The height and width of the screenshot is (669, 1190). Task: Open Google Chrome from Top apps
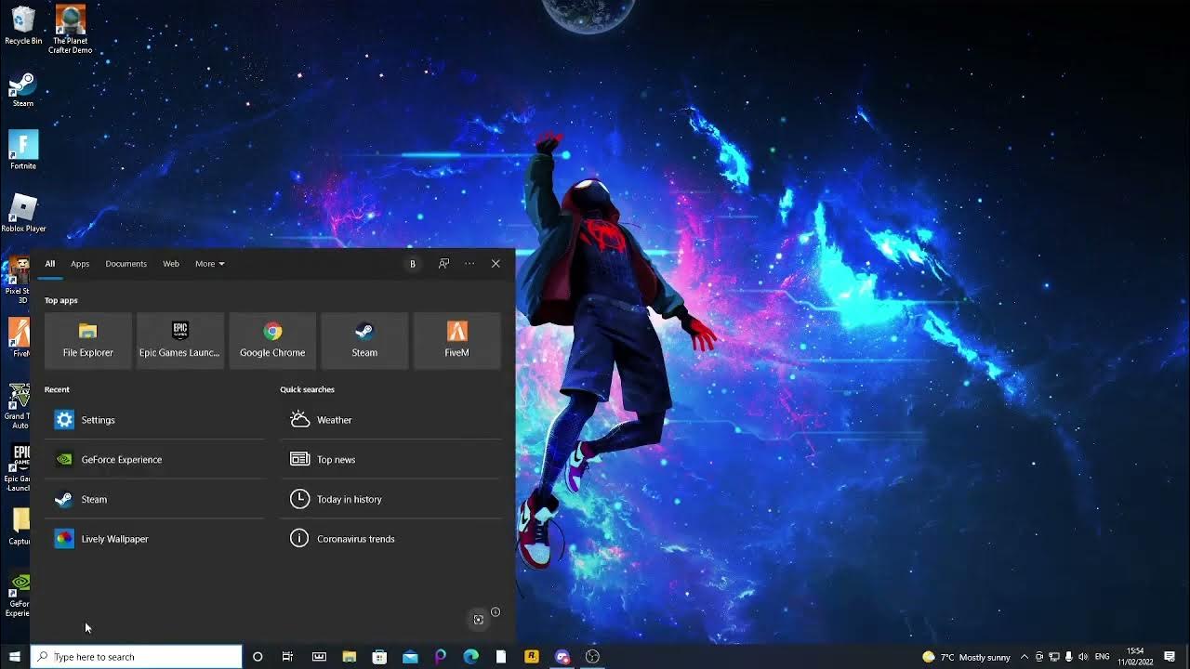[x=272, y=340]
